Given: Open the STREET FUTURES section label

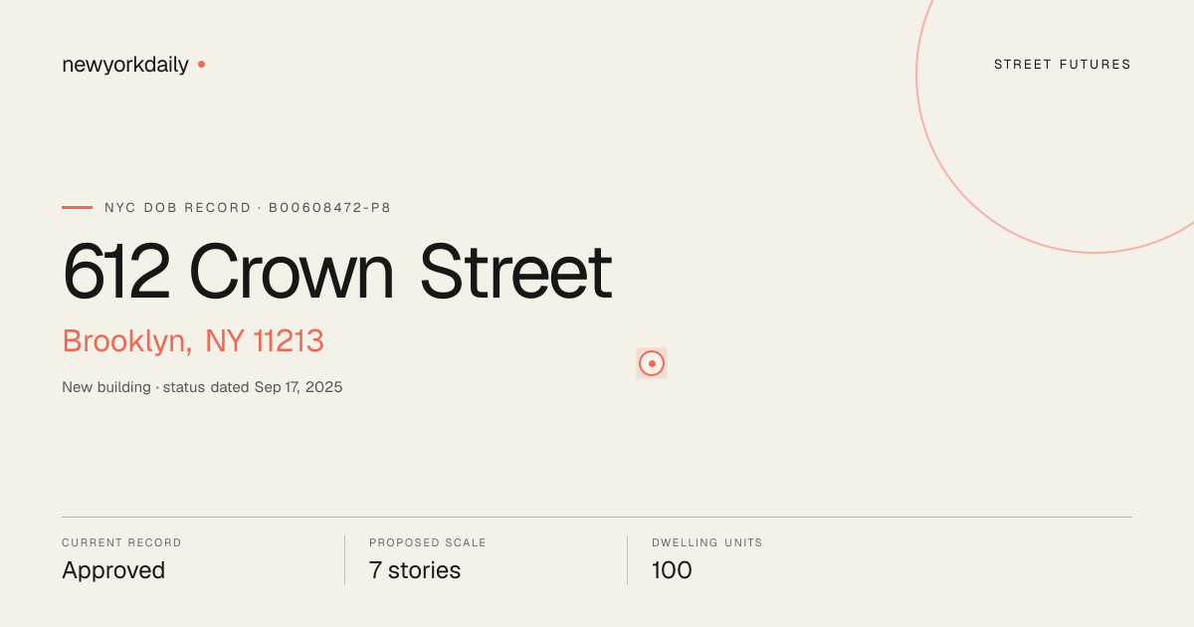Looking at the screenshot, I should point(1063,65).
